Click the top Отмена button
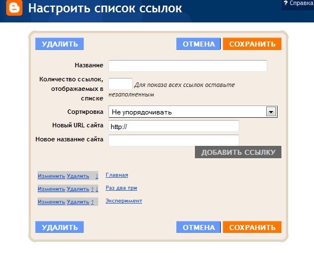Image resolution: width=314 pixels, height=253 pixels. (198, 44)
